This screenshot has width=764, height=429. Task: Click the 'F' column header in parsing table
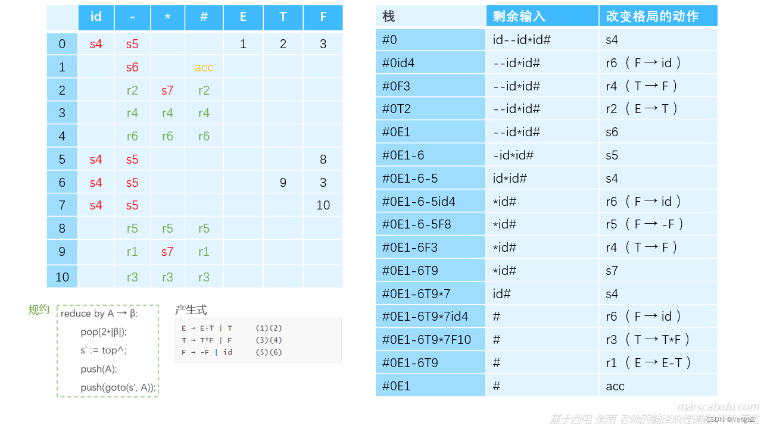(323, 17)
